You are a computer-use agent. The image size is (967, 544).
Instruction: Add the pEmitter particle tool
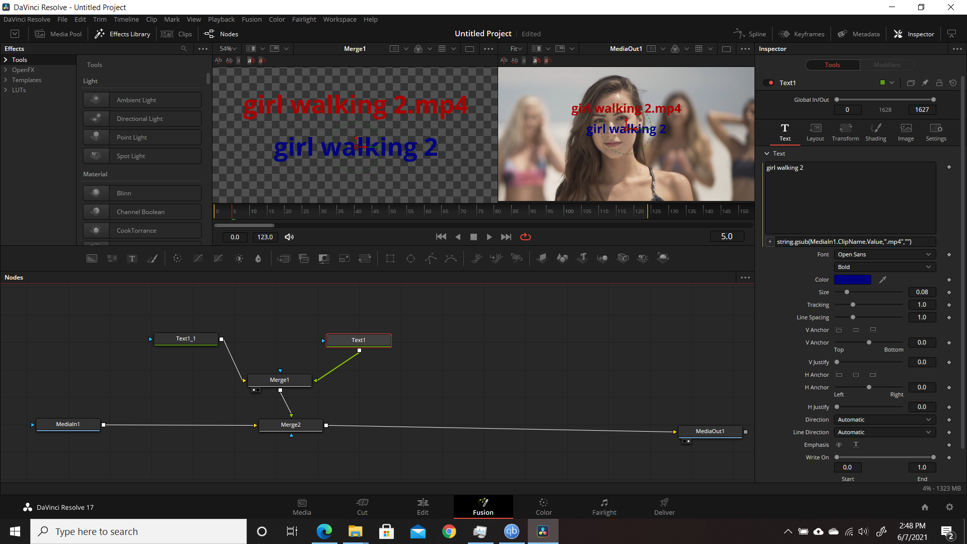pyautogui.click(x=476, y=258)
